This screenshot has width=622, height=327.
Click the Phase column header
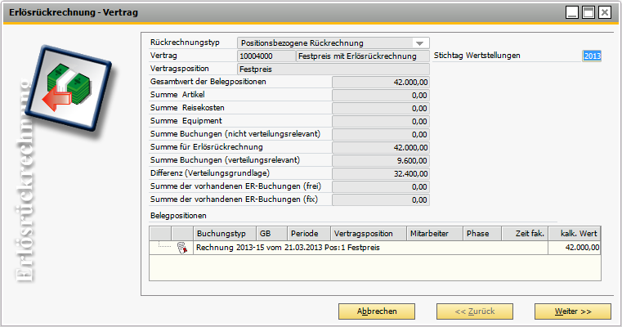coord(482,234)
